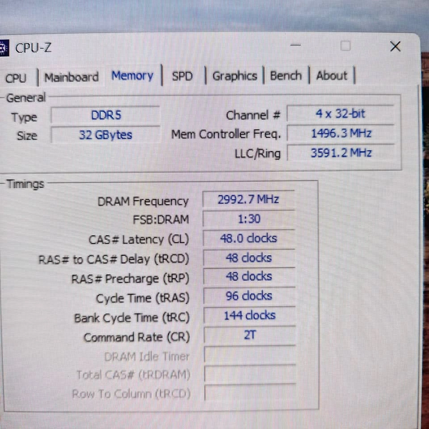Click the Channel # label
Screen dimensions: 429x429
tap(253, 115)
